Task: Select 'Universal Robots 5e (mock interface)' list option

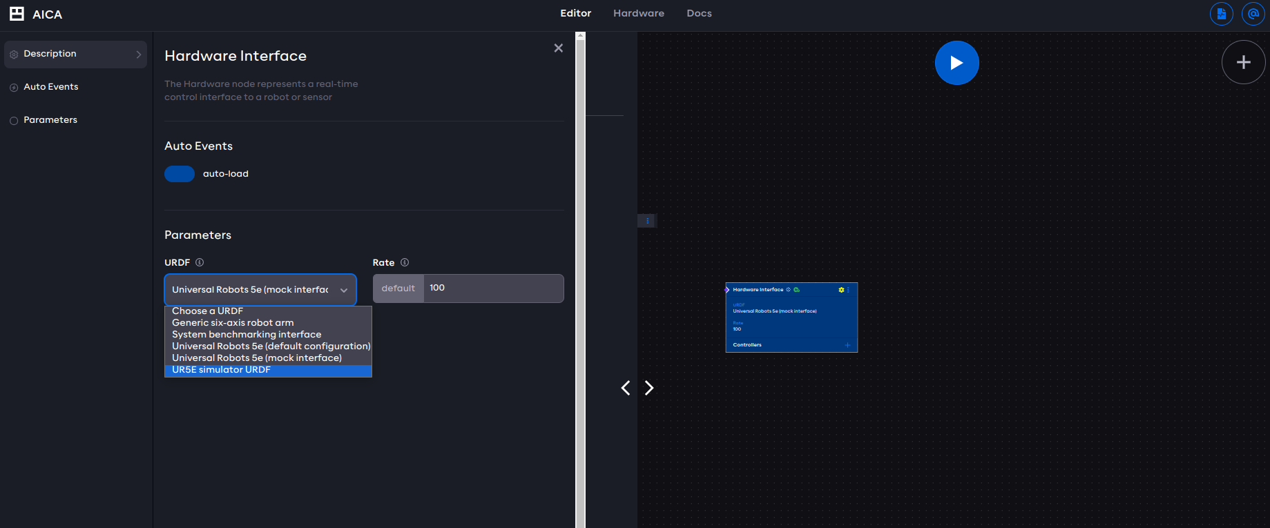Action: tap(268, 358)
